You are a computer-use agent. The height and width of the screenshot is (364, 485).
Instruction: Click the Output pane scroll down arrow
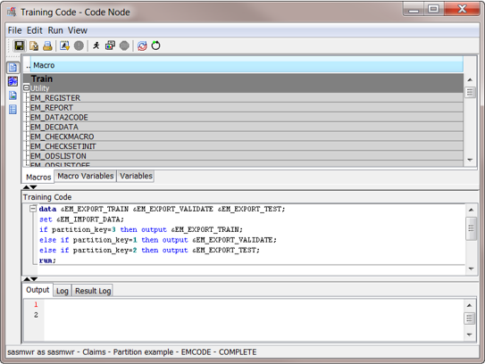[x=469, y=335]
